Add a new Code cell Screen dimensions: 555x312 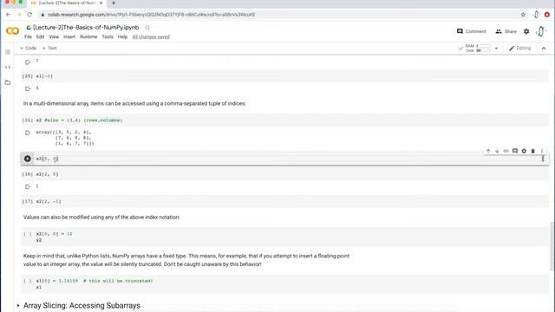pos(29,49)
